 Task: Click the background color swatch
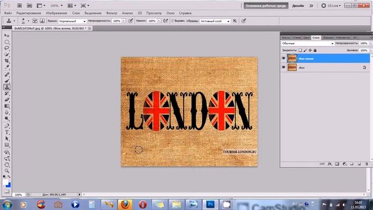(9, 185)
